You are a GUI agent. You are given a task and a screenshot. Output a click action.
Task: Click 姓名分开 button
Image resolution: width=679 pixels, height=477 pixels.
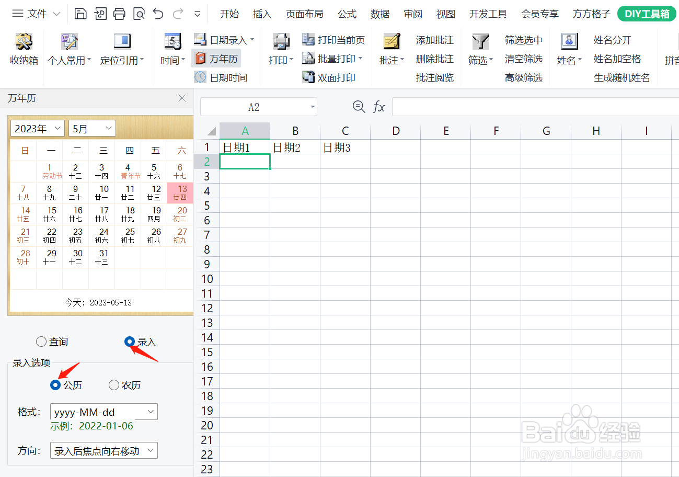612,40
